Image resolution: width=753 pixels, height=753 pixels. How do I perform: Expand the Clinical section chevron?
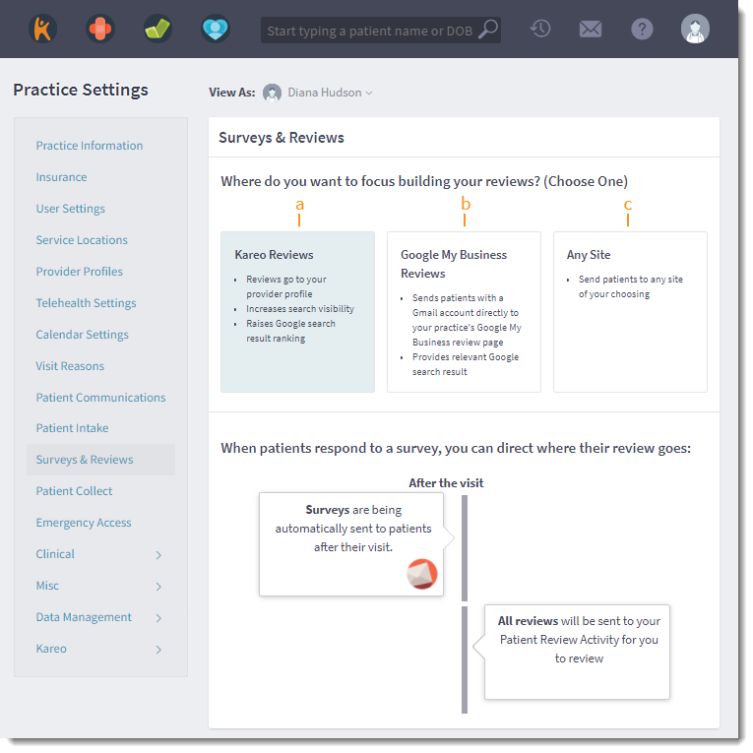tap(158, 555)
